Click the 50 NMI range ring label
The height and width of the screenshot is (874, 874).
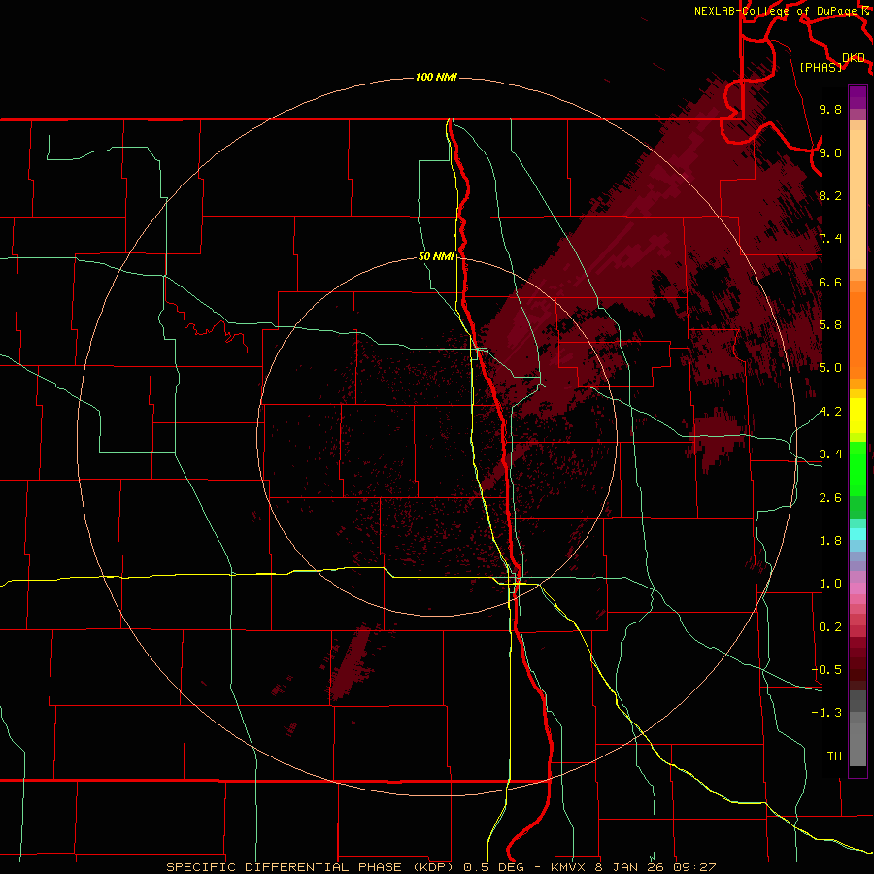pyautogui.click(x=436, y=257)
